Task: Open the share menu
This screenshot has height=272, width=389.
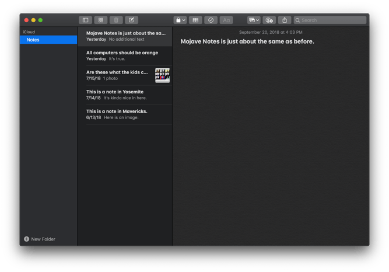Action: [x=285, y=20]
